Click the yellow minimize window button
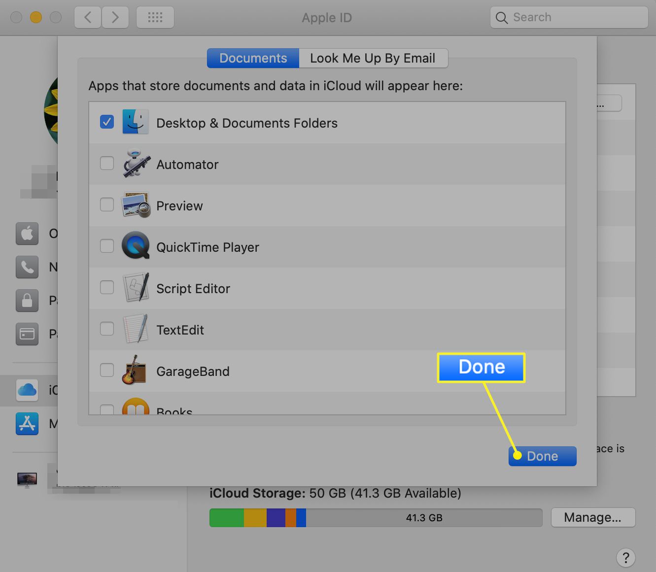This screenshot has height=572, width=656. pos(36,17)
